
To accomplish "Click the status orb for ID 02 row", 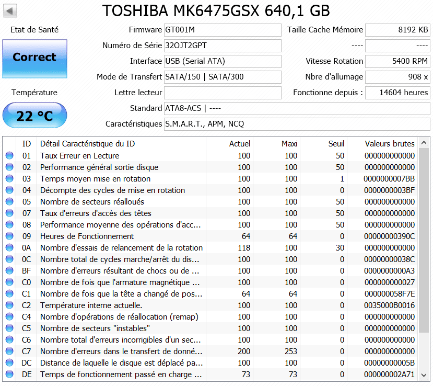I will click(9, 167).
